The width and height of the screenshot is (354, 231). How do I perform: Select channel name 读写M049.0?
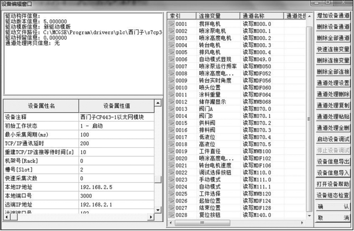(x=257, y=59)
